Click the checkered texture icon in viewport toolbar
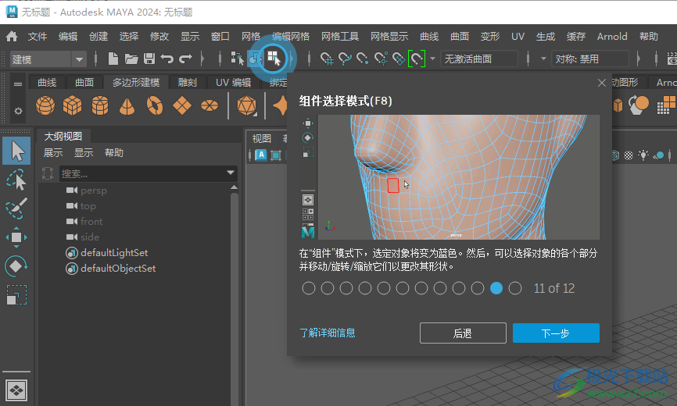The image size is (677, 406). coord(629,155)
